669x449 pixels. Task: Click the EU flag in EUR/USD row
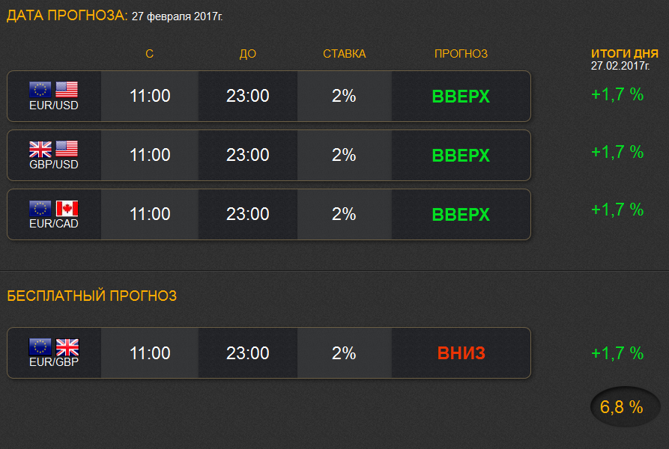[40, 90]
